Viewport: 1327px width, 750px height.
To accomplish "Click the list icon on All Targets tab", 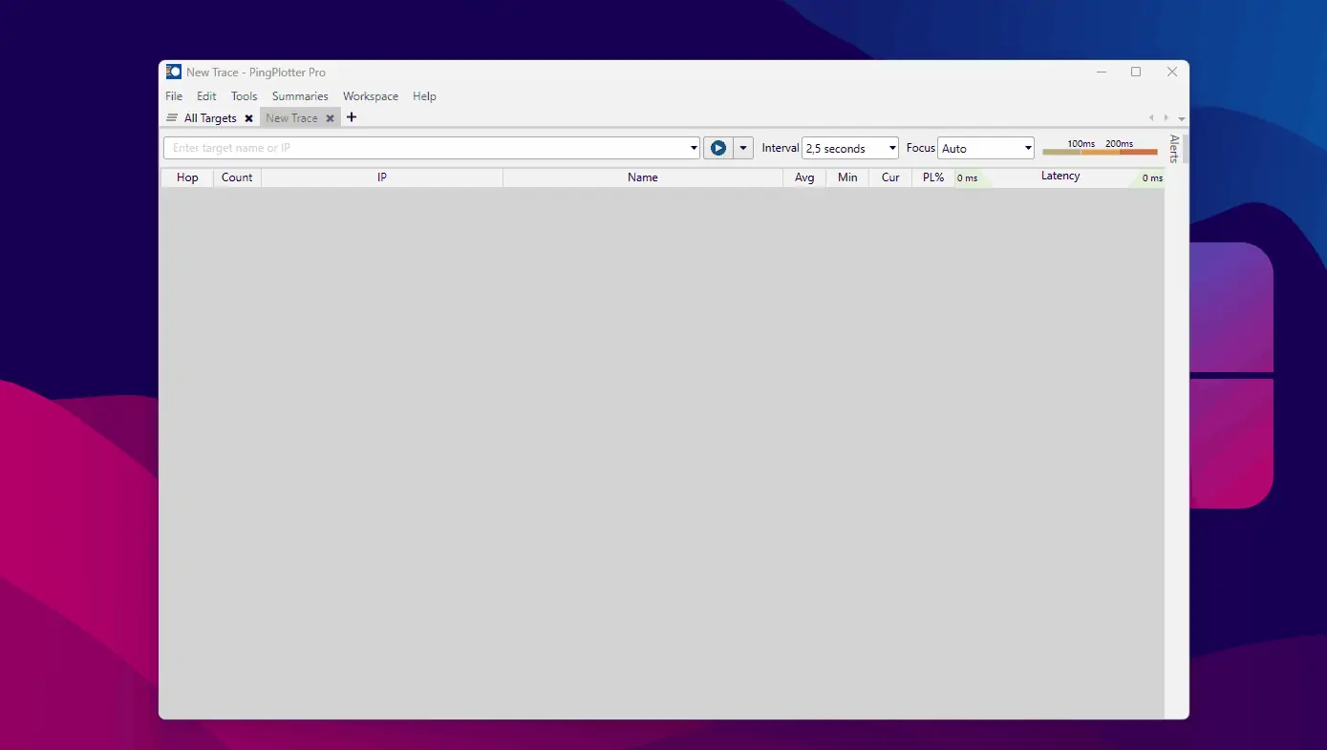I will [172, 118].
